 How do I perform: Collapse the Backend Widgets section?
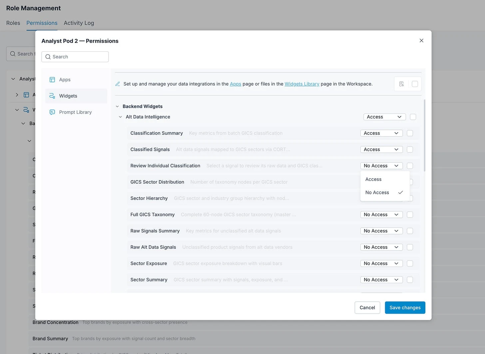(x=117, y=106)
